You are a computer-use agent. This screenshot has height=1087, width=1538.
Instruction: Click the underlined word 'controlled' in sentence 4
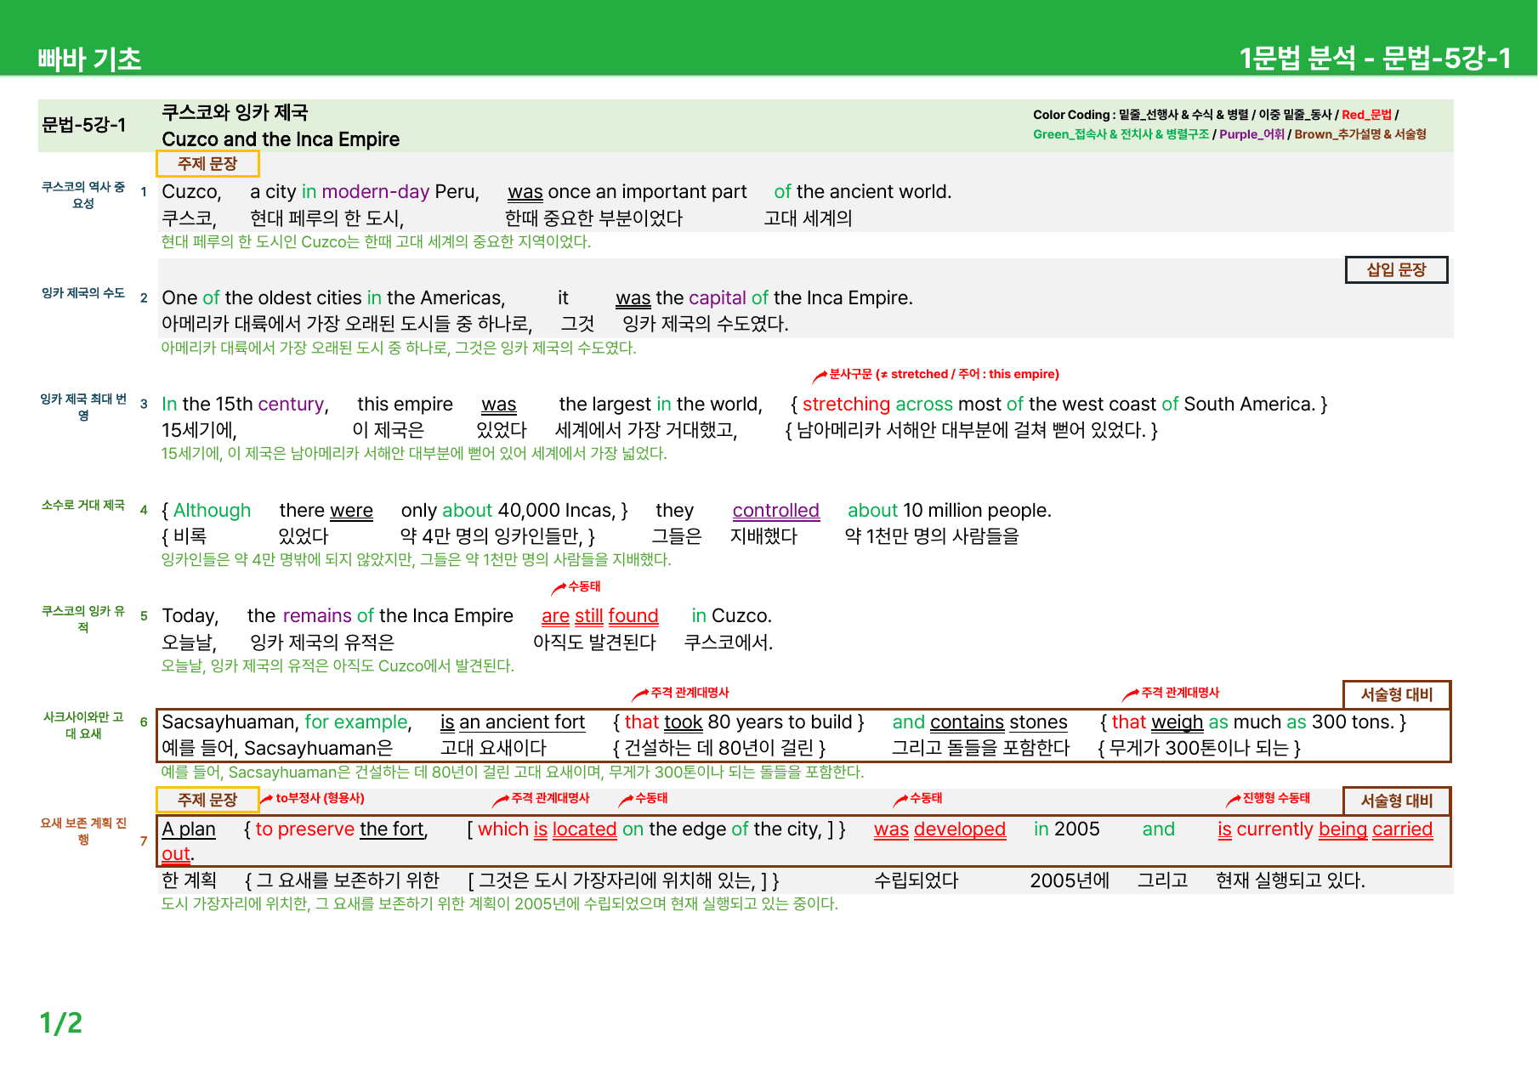pos(775,510)
